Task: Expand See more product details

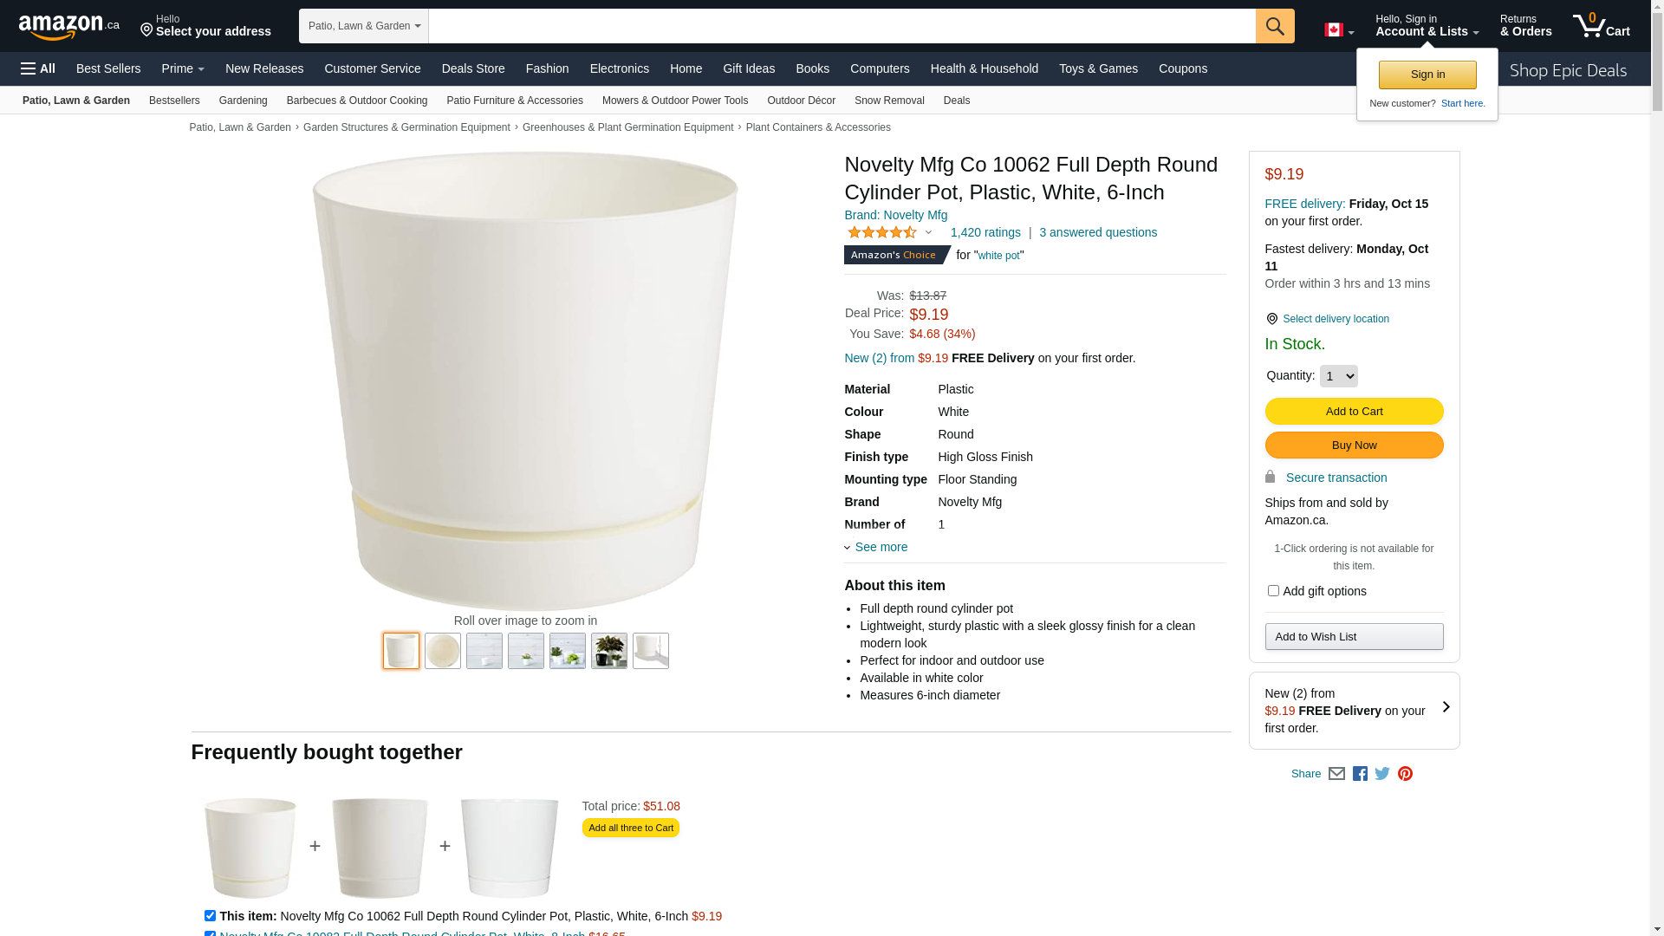Action: click(881, 547)
